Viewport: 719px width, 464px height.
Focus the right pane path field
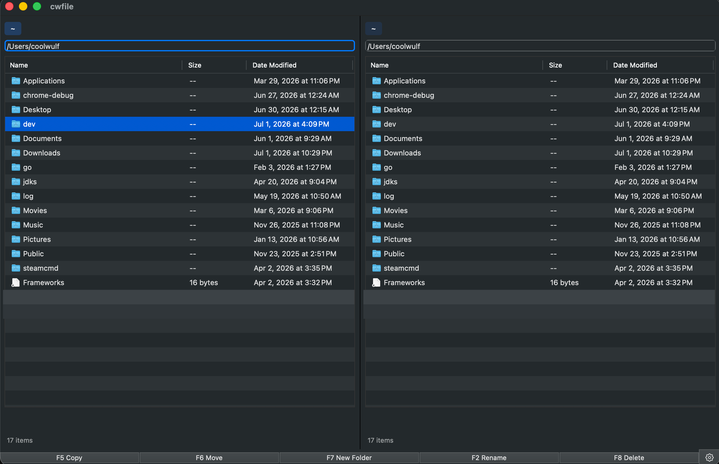pos(540,46)
